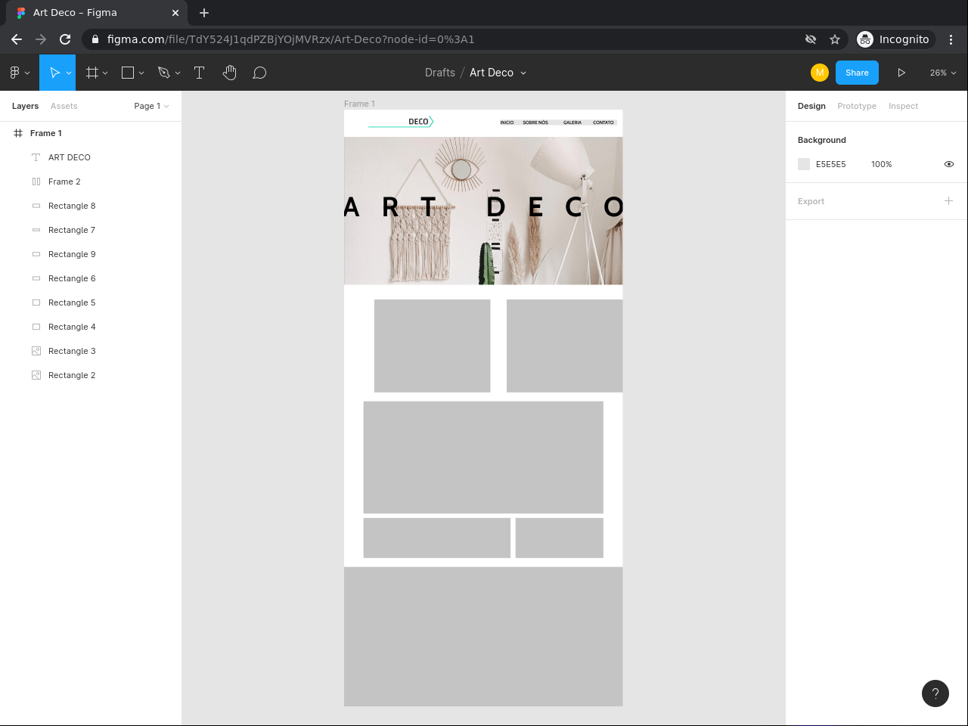Select the Art Deco – Figma browser tab

pyautogui.click(x=97, y=13)
